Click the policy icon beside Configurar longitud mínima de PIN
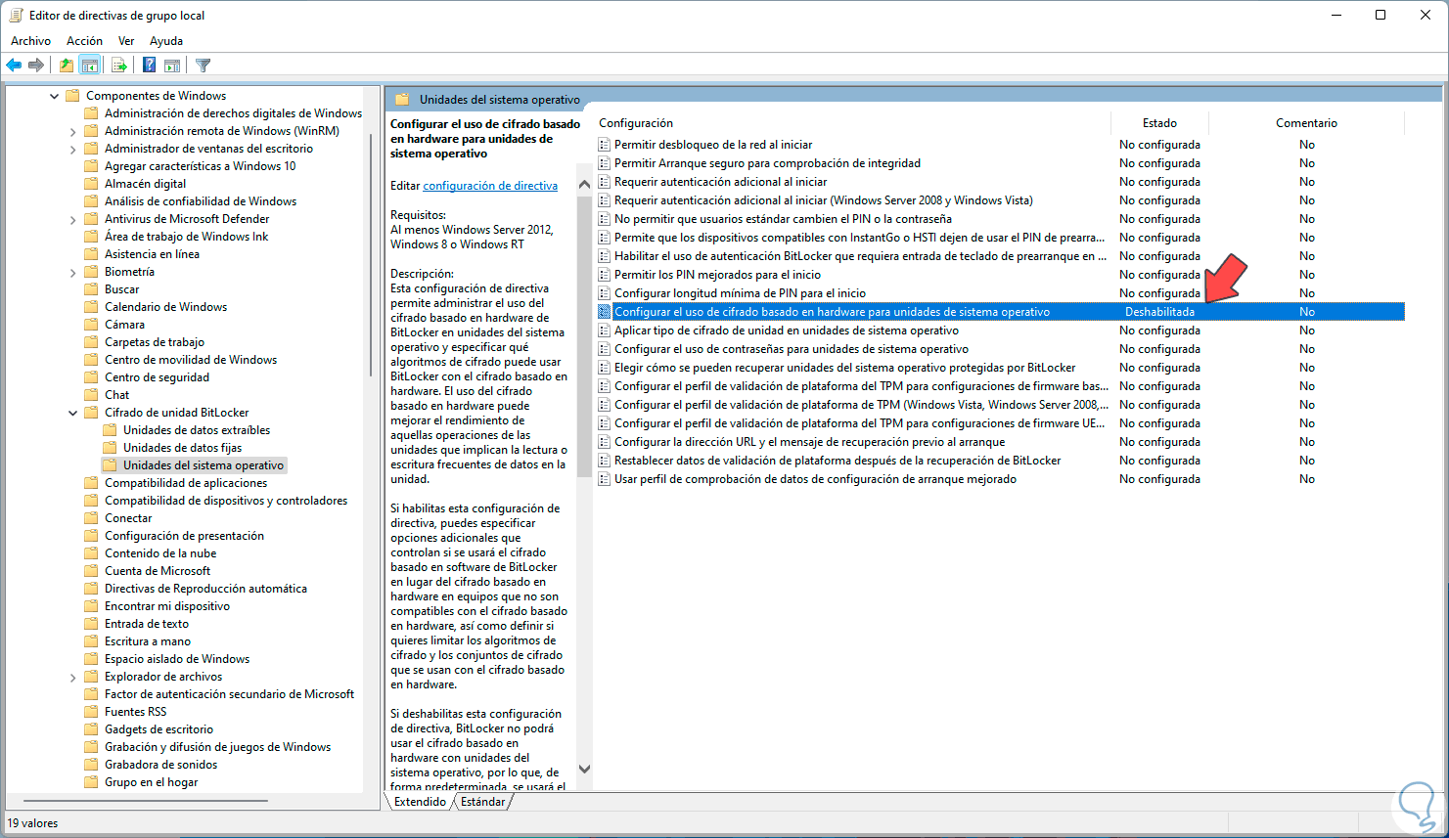1449x838 pixels. [x=605, y=293]
